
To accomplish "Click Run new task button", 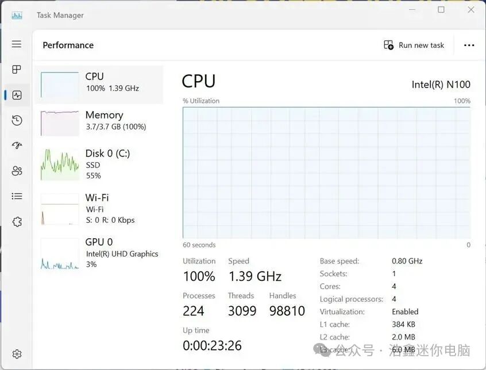I will click(414, 45).
